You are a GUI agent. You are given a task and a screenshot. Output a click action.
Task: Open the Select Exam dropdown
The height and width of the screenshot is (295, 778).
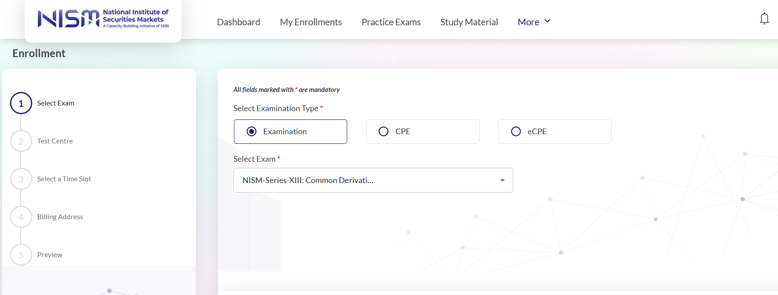(373, 180)
